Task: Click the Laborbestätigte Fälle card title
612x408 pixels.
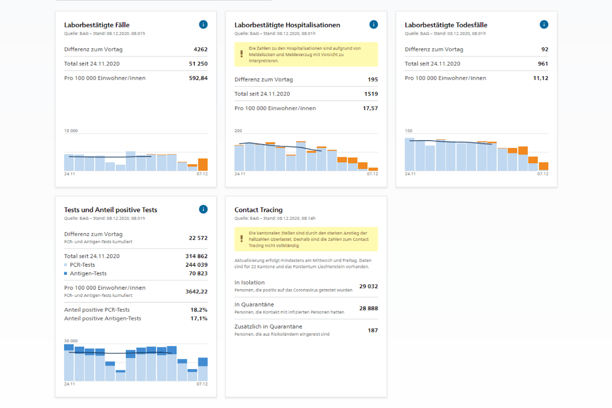Action: (x=97, y=24)
